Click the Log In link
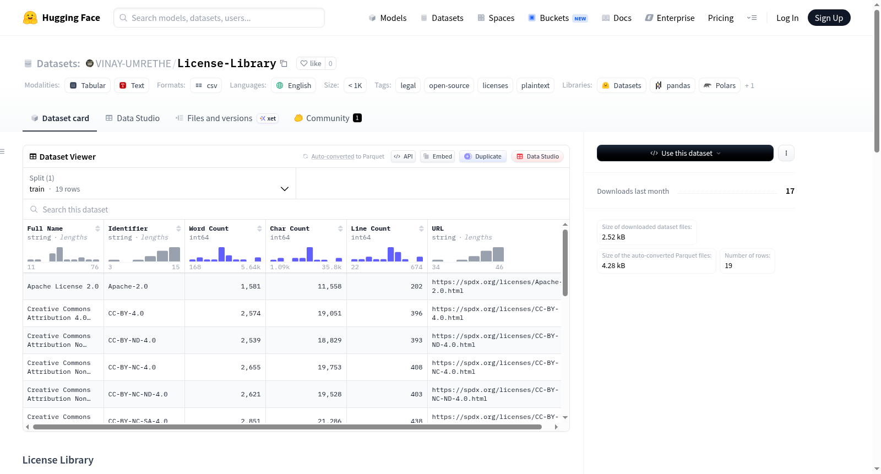881x474 pixels. pos(787,18)
